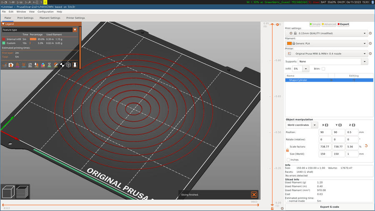Collapse the Legend panel triangle
The height and width of the screenshot is (211, 375).
pyautogui.click(x=3, y=24)
